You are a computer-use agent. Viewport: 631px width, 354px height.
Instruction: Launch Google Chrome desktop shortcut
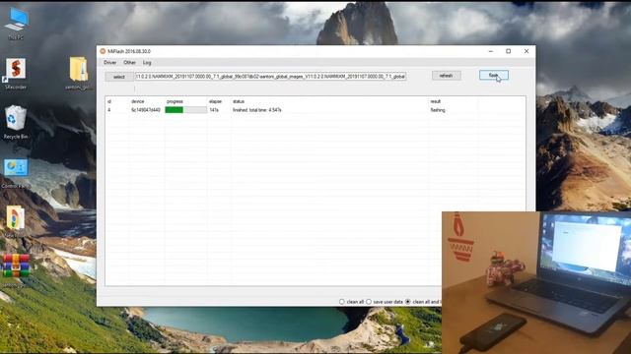pyautogui.click(x=16, y=220)
